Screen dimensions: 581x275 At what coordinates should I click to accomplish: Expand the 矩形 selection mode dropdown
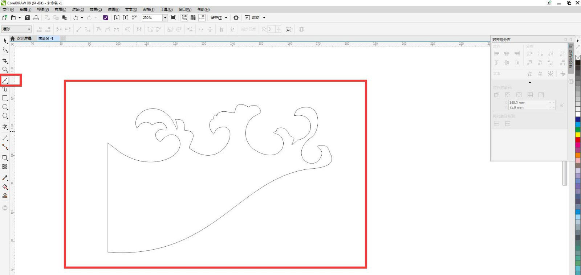29,29
